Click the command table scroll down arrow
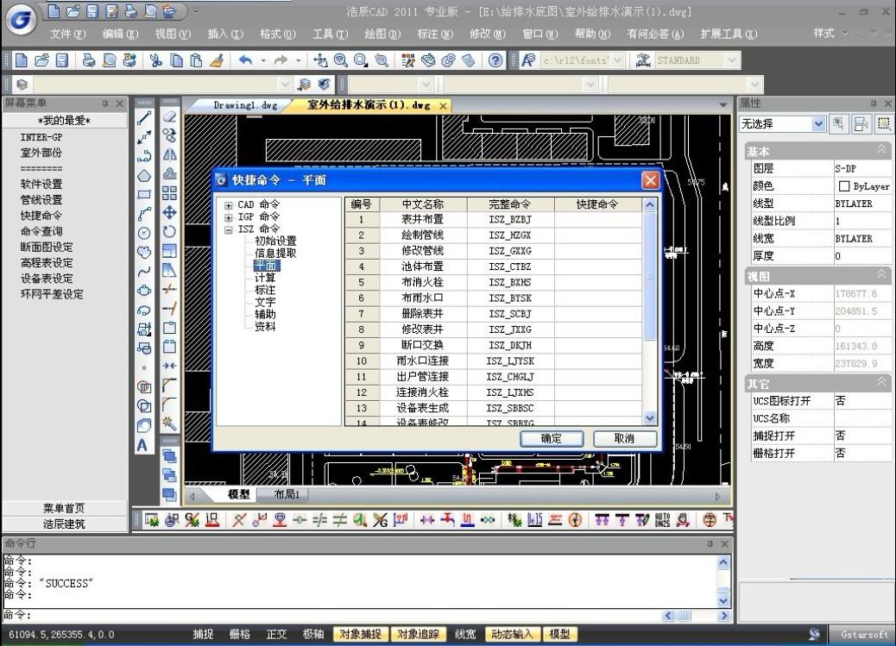This screenshot has width=896, height=646. pos(650,418)
